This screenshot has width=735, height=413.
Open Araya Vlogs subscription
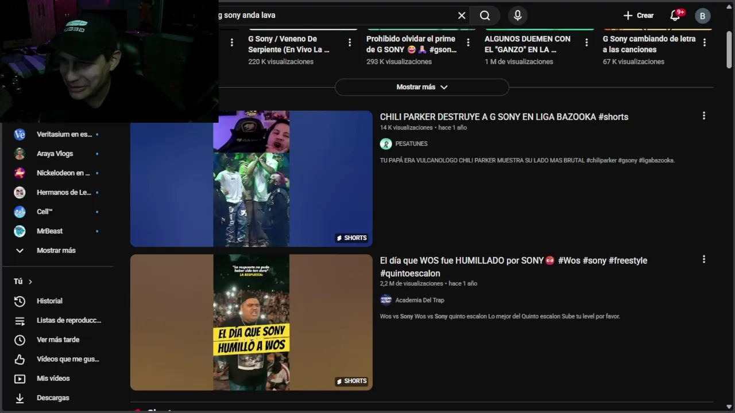tap(56, 154)
